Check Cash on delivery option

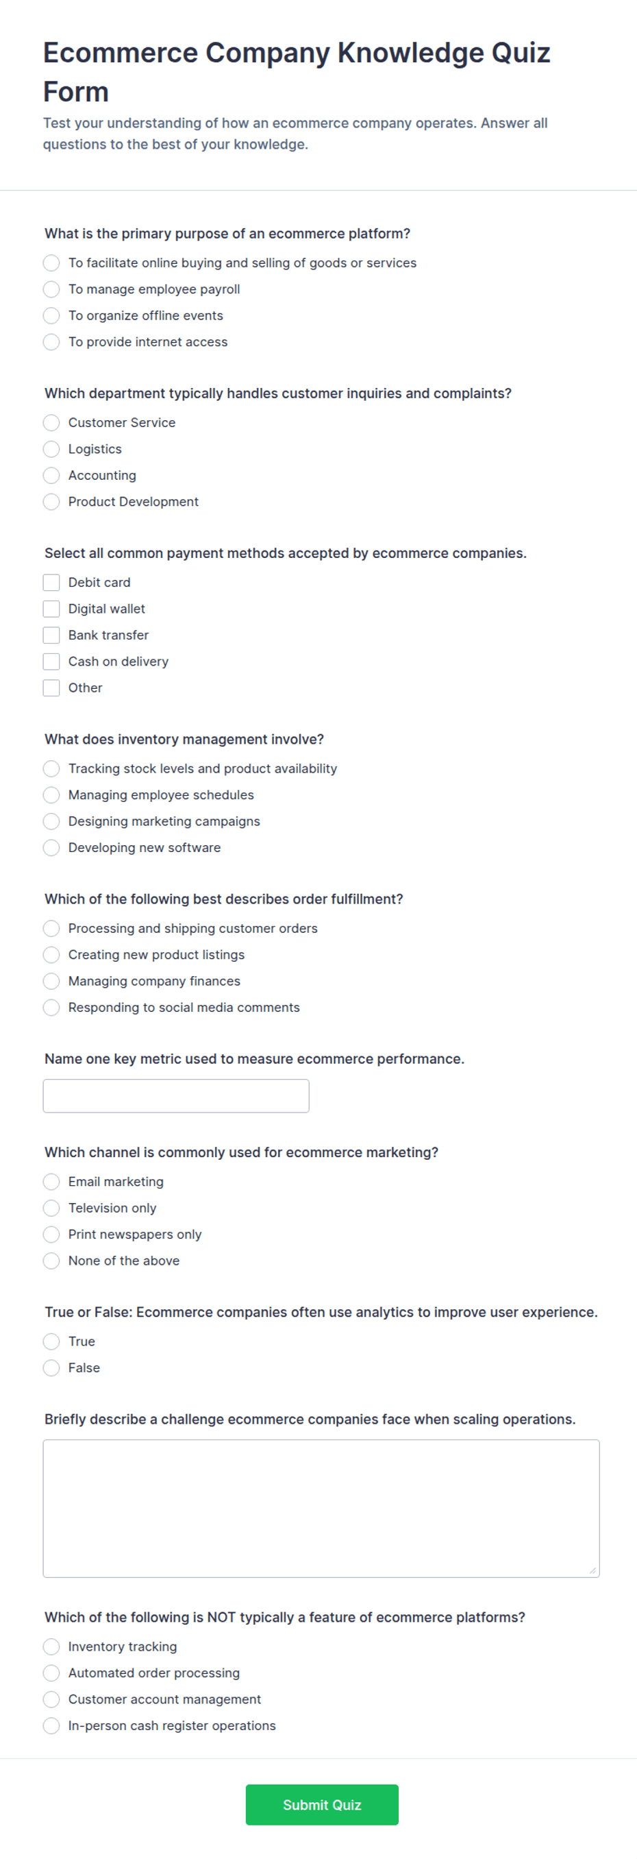click(51, 661)
